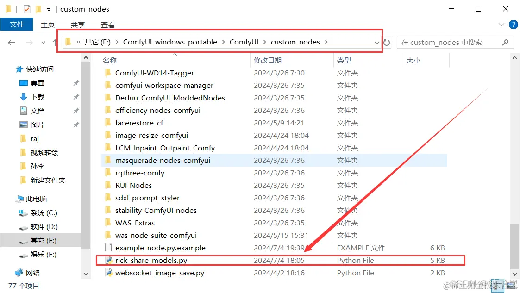
Task: Click the navigation pane scroll down arrow
Action: pos(86,274)
